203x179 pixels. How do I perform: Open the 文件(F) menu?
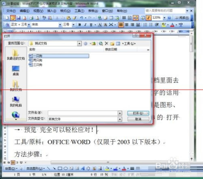click(x=11, y=11)
